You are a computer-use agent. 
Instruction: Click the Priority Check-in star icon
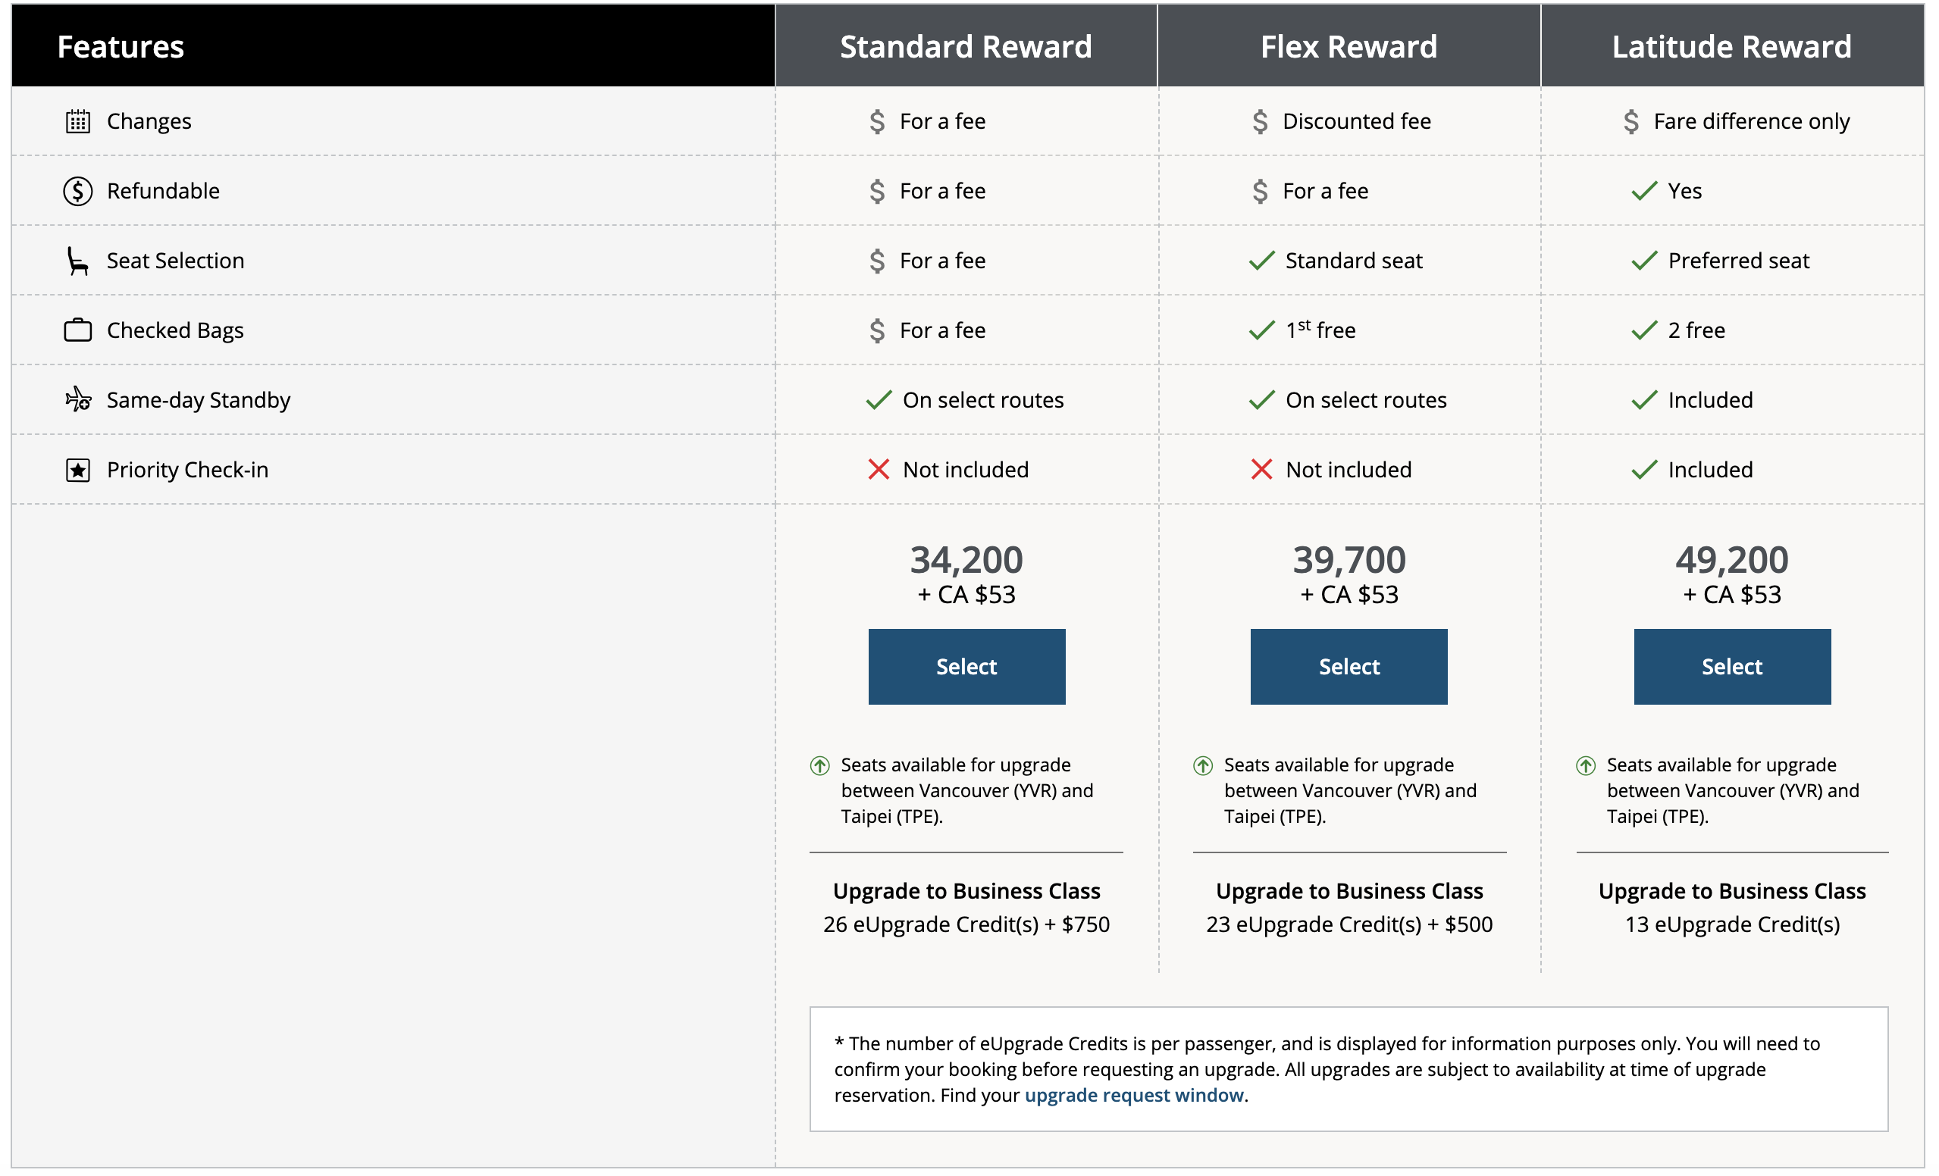click(x=77, y=471)
